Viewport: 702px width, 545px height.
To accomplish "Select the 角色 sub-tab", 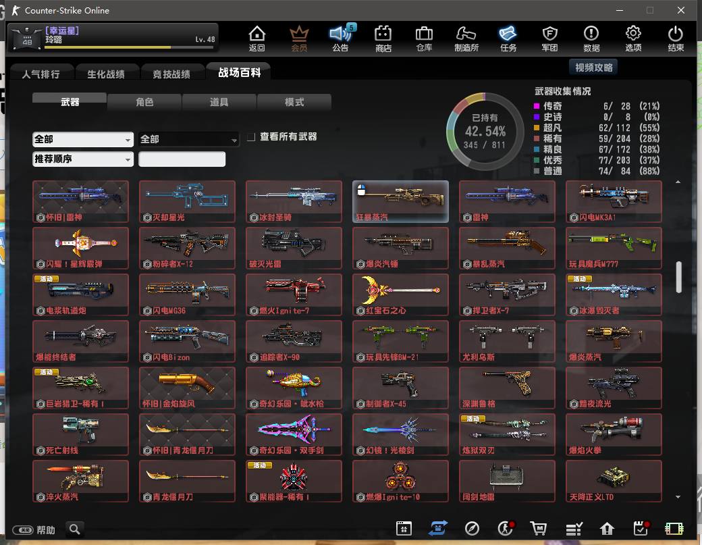I will [144, 102].
